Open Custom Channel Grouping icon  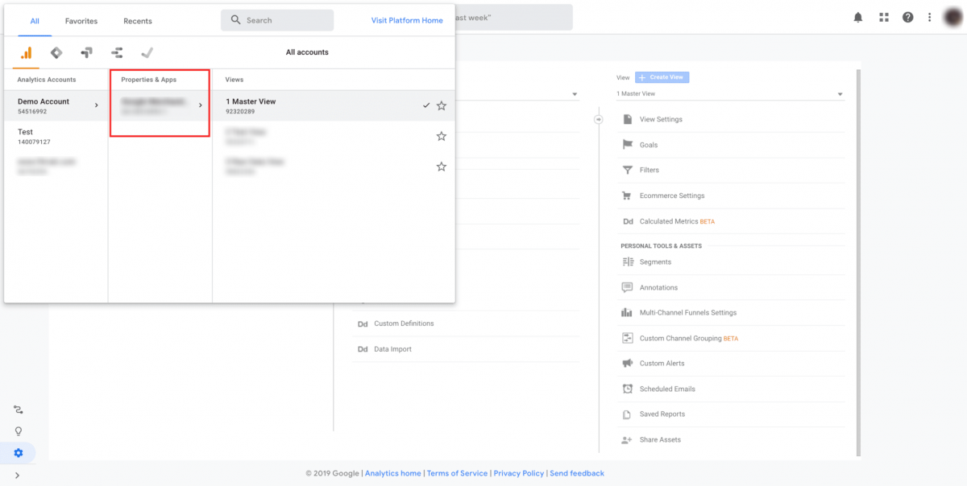(x=627, y=338)
